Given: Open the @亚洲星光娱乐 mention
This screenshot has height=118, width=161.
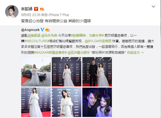Looking at the screenshot, I should coord(79,53).
